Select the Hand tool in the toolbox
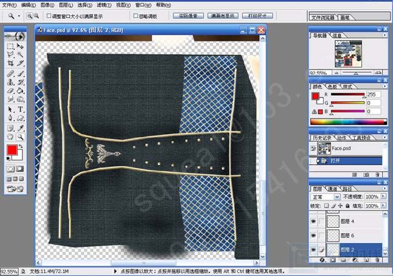This screenshot has width=393, height=276. (10, 138)
